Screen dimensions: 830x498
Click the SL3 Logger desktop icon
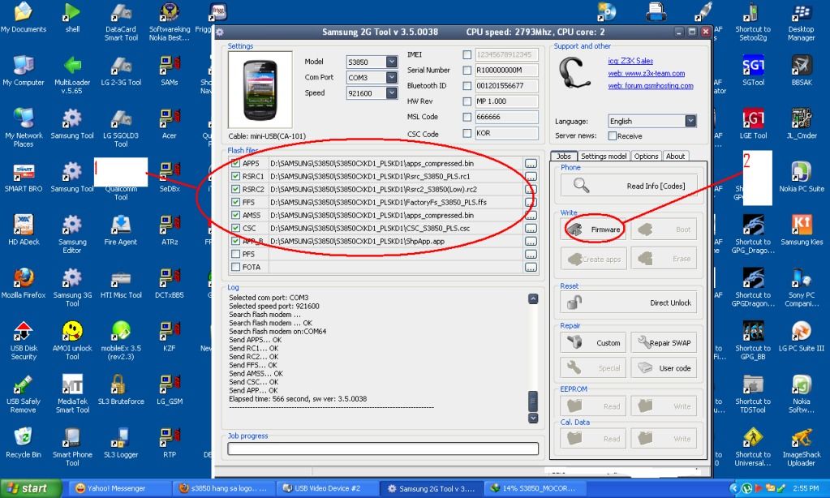[121, 443]
